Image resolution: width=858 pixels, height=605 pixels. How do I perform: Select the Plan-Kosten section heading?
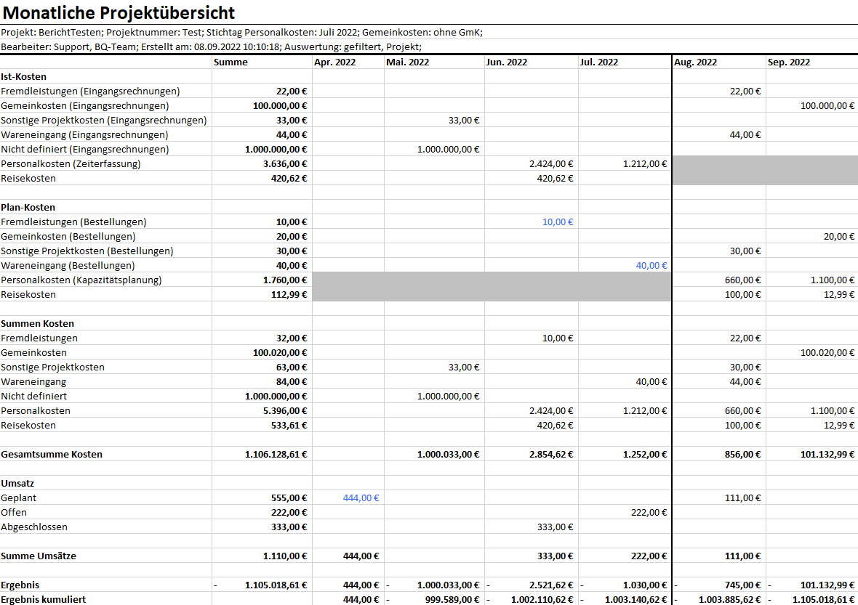(28, 207)
